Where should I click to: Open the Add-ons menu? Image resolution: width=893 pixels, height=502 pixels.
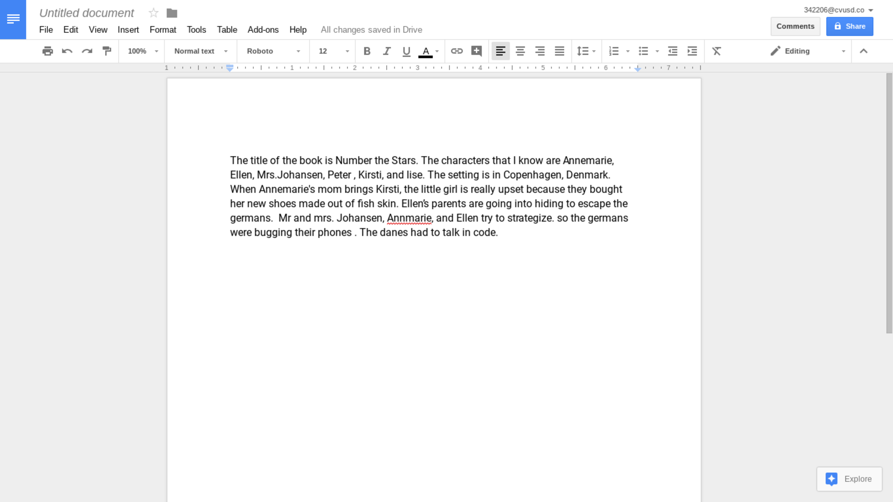[263, 30]
